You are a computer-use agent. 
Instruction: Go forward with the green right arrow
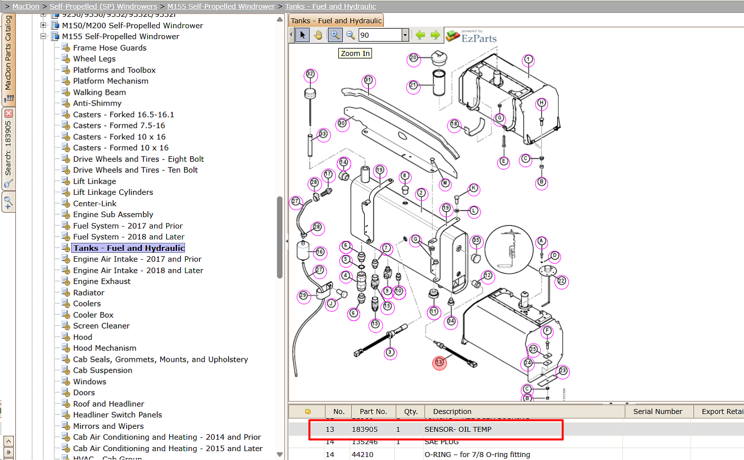[435, 35]
